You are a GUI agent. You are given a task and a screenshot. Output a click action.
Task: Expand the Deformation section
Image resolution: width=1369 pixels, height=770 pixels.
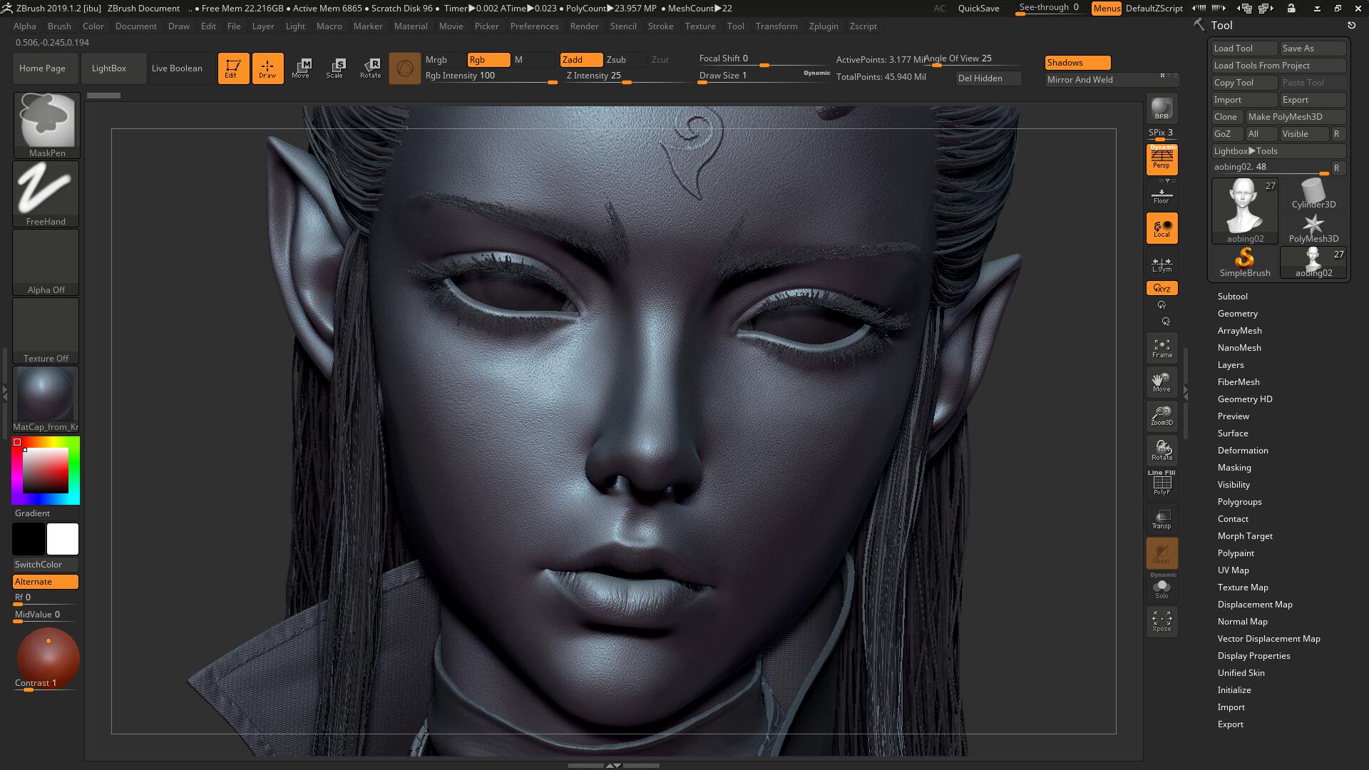pos(1242,451)
